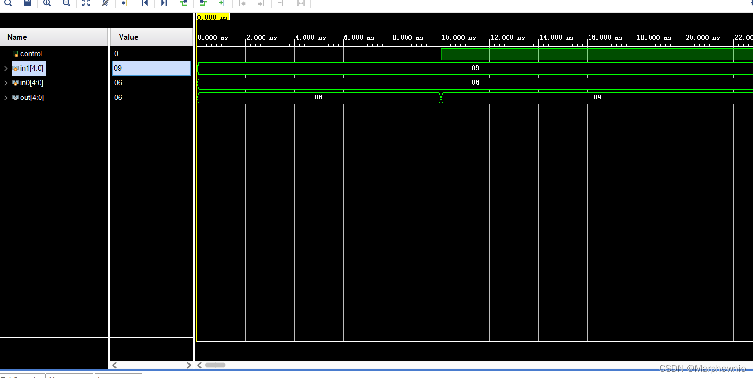Click the value-pane scroll right arrow
This screenshot has width=753, height=378.
[189, 365]
